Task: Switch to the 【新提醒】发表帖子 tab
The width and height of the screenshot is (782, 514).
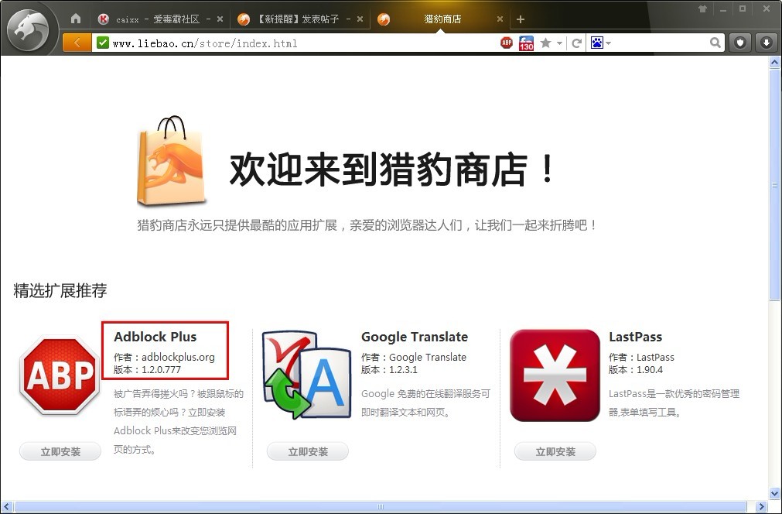Action: pyautogui.click(x=298, y=19)
